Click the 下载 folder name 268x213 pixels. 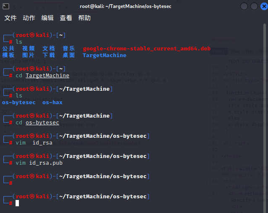click(49, 55)
